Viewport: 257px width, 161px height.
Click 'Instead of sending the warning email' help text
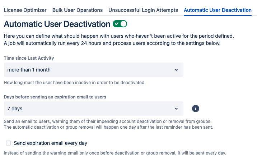[x=115, y=153]
